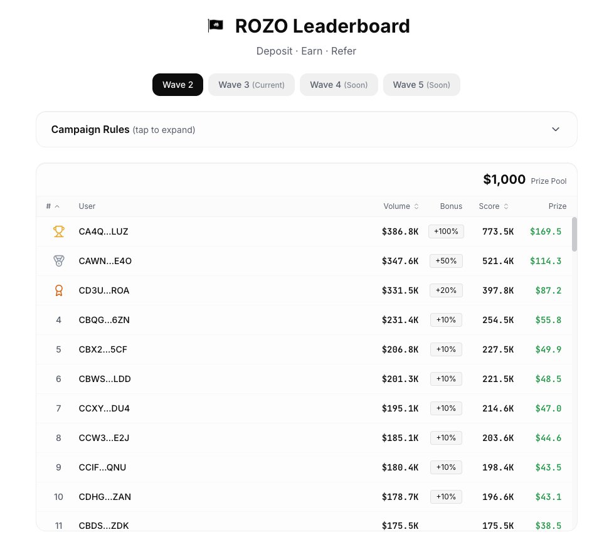Click the +10% badge in CBX2...5CF row
The height and width of the screenshot is (542, 614).
pos(446,349)
